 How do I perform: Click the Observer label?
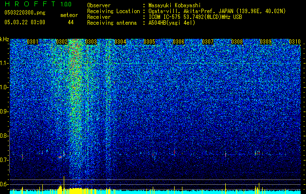(99, 5)
